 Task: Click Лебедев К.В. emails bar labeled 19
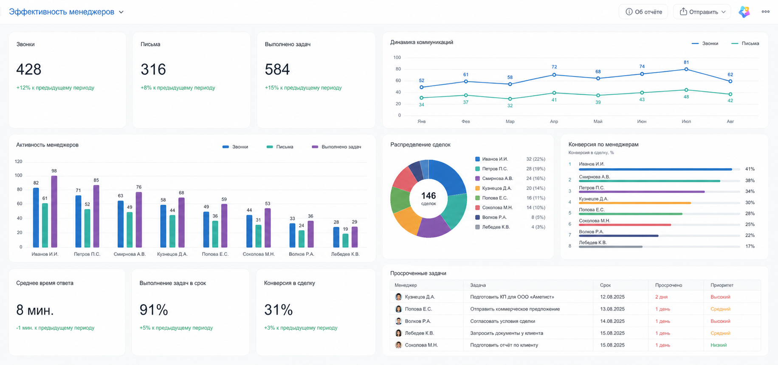point(345,241)
